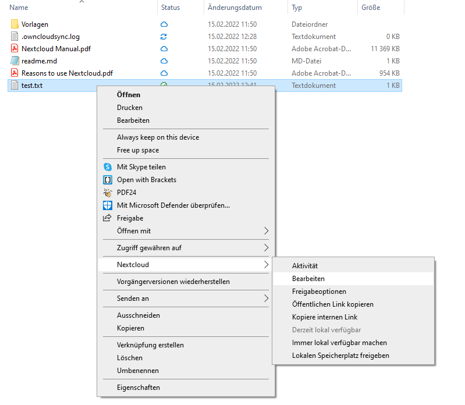Screen dimensions: 465x405
Task: Click cloud status icon of Vorlagen
Action: (x=164, y=24)
